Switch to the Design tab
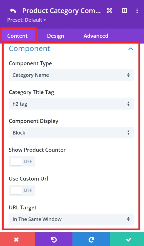The height and width of the screenshot is (246, 144). 55,36
